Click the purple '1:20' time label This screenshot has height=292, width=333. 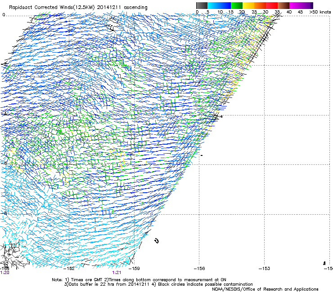click(x=4, y=273)
